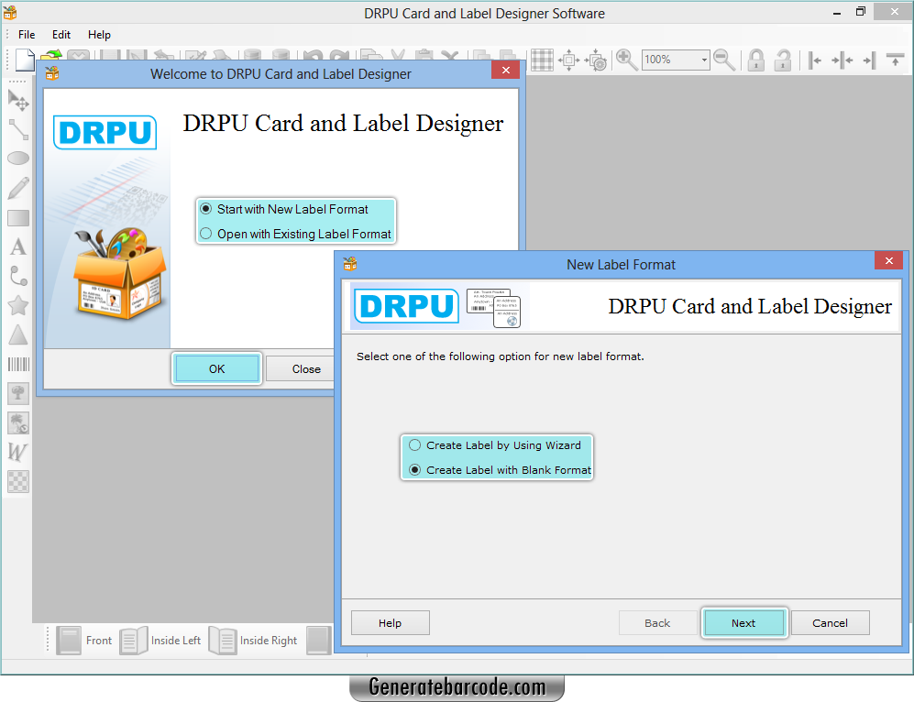This screenshot has height=702, width=914.
Task: Align objects to horizontal center
Action: pos(842,60)
